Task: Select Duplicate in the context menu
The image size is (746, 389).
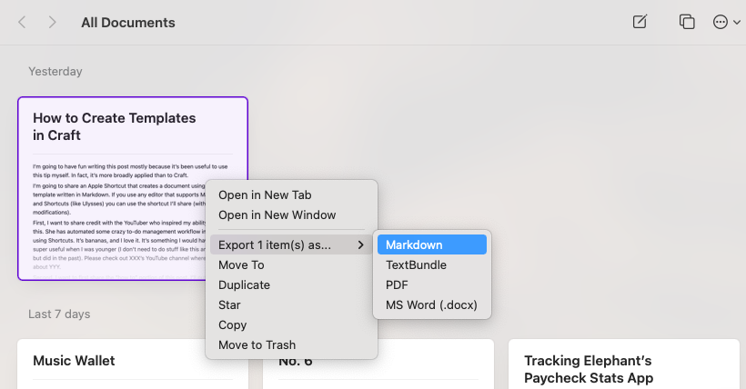Action: point(291,284)
